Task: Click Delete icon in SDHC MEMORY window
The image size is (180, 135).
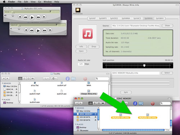Action: click(x=153, y=103)
